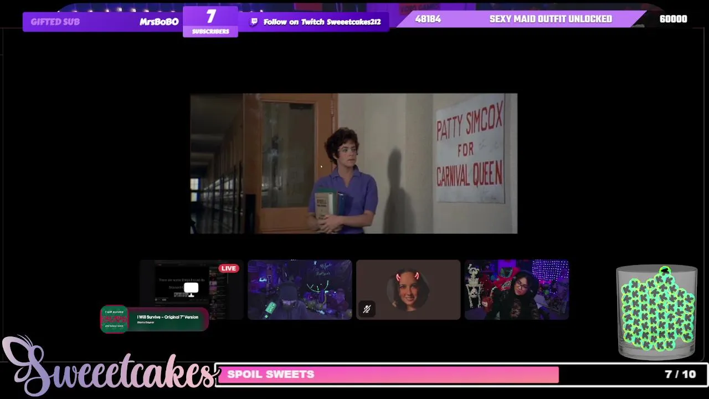The height and width of the screenshot is (399, 709).
Task: Select the webcam thumbnail with skeleton decoration
Action: tap(517, 290)
